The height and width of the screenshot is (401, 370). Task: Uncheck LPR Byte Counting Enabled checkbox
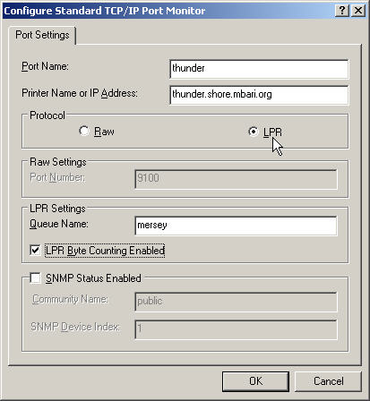pyautogui.click(x=35, y=250)
